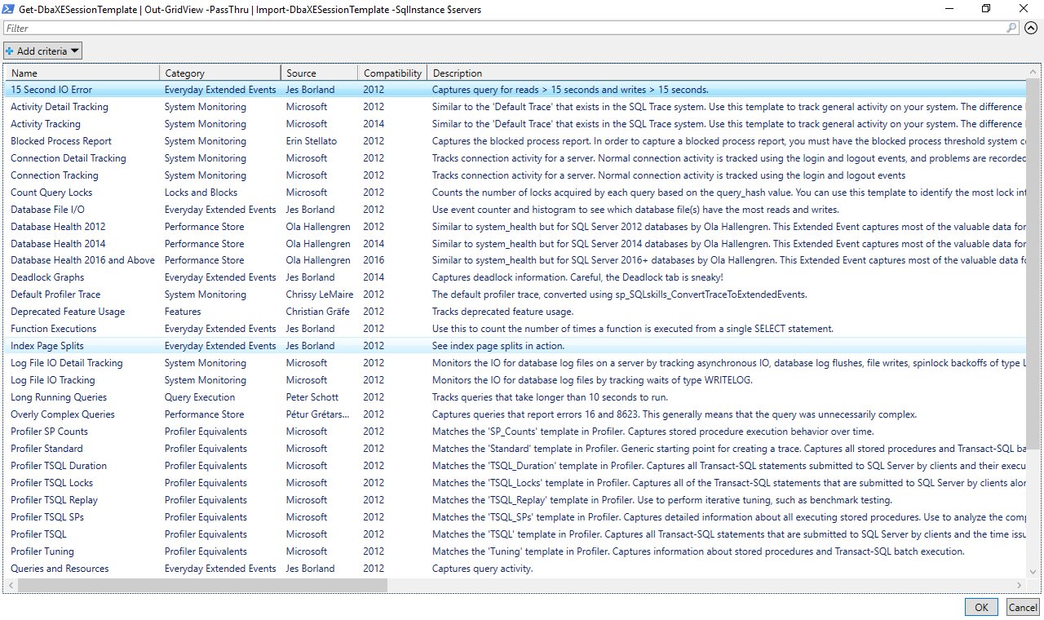Select the Connection Tracking row
Screen dimensions: 1044x620
[515, 175]
